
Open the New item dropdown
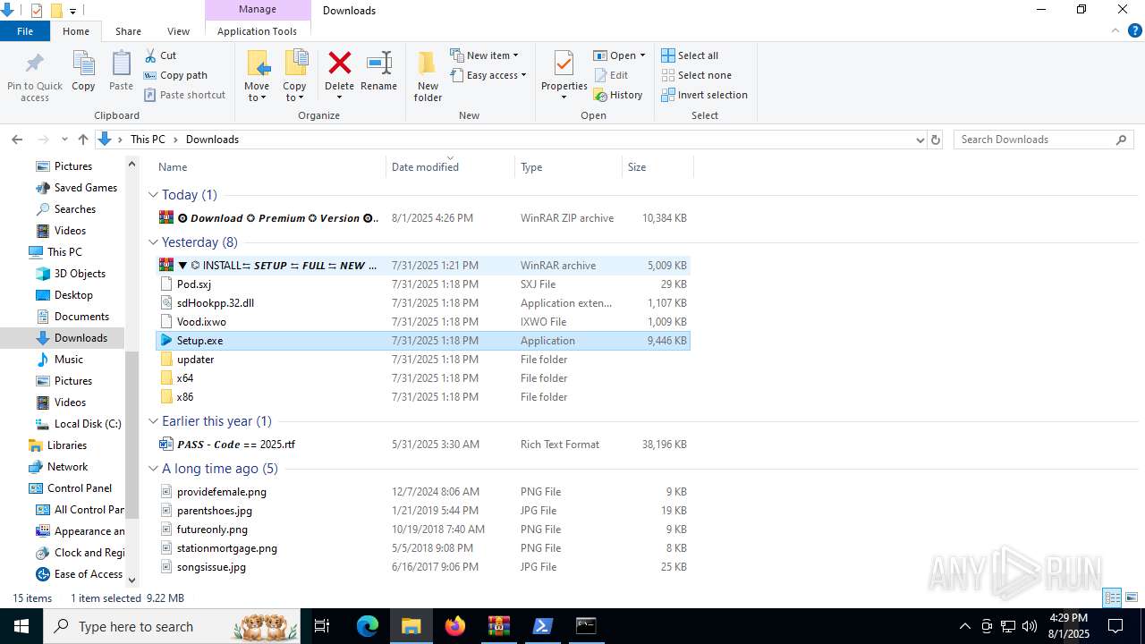pos(484,55)
